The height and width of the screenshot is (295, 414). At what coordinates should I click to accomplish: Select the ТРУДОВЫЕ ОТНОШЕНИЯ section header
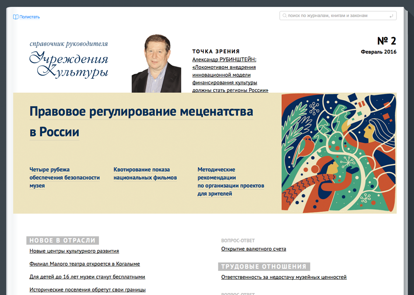coord(263,267)
